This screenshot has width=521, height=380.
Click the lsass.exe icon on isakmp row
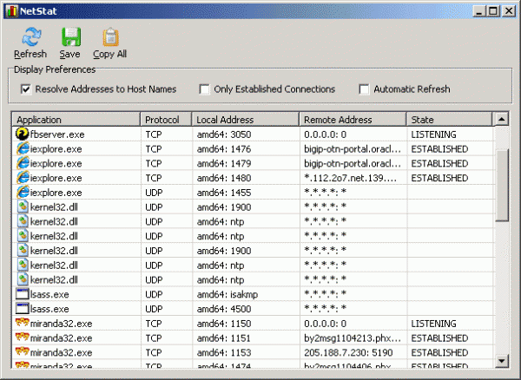(23, 294)
